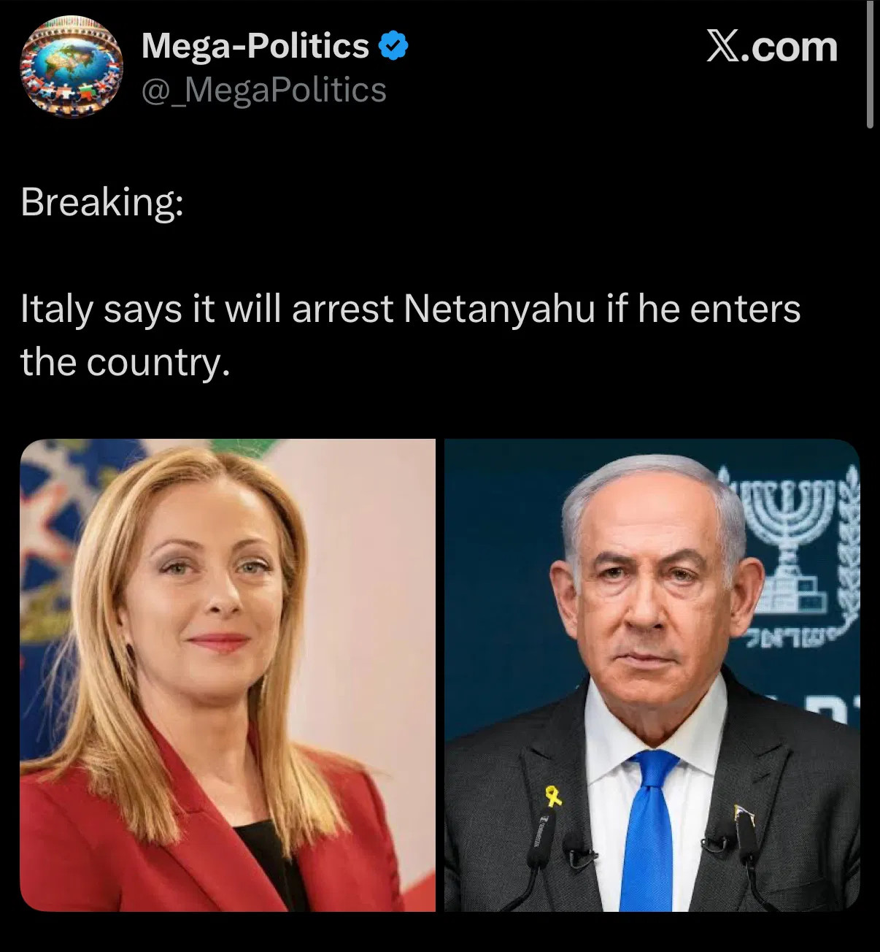Click the X.com logo watermark

coord(771,47)
